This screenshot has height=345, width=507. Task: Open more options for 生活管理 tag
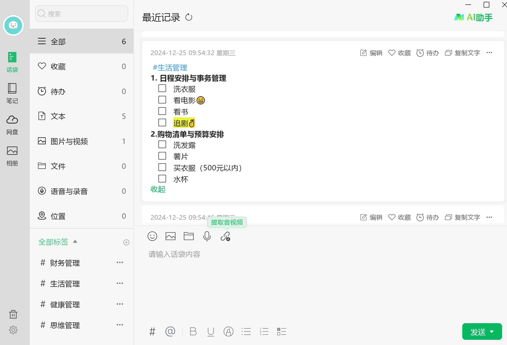click(120, 283)
